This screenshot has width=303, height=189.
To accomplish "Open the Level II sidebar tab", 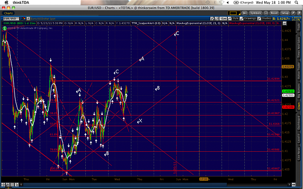I will pos(299,138).
